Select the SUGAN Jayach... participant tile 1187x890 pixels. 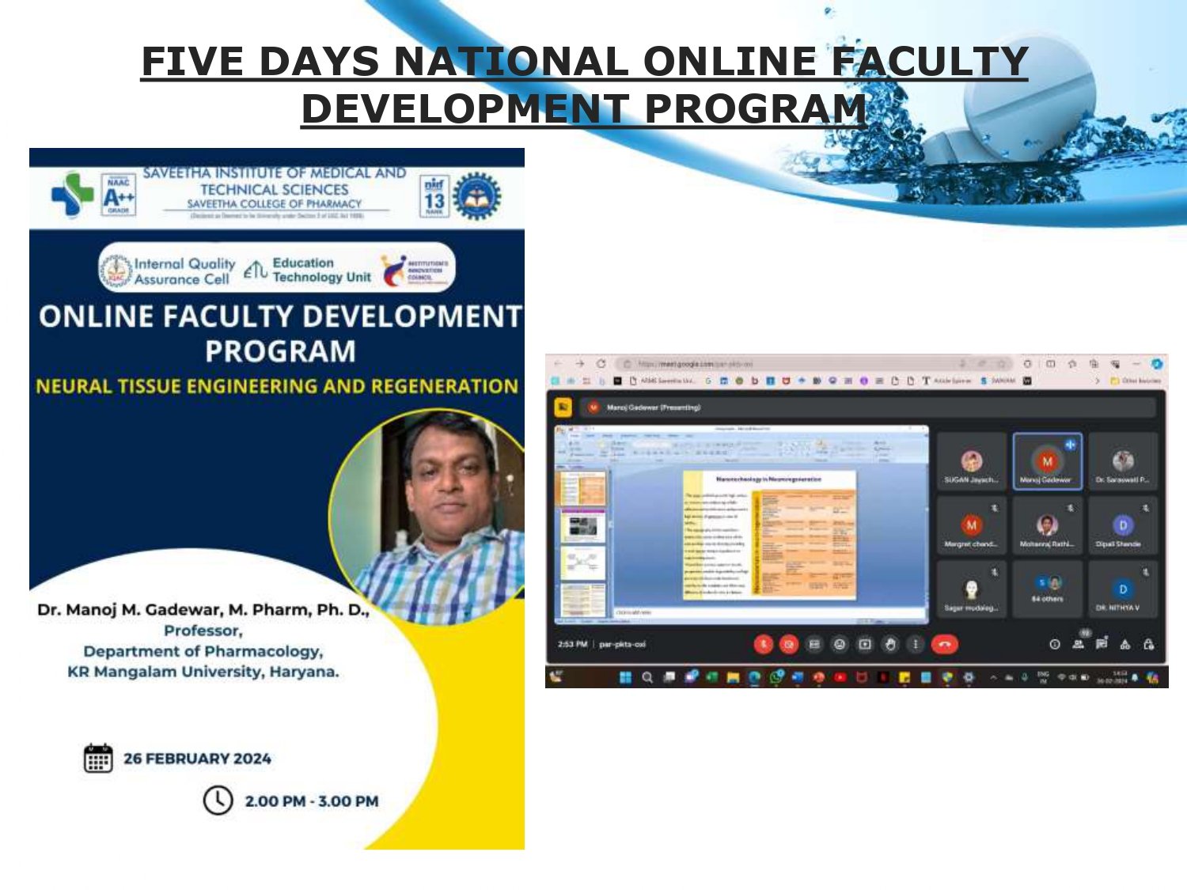[x=972, y=461]
